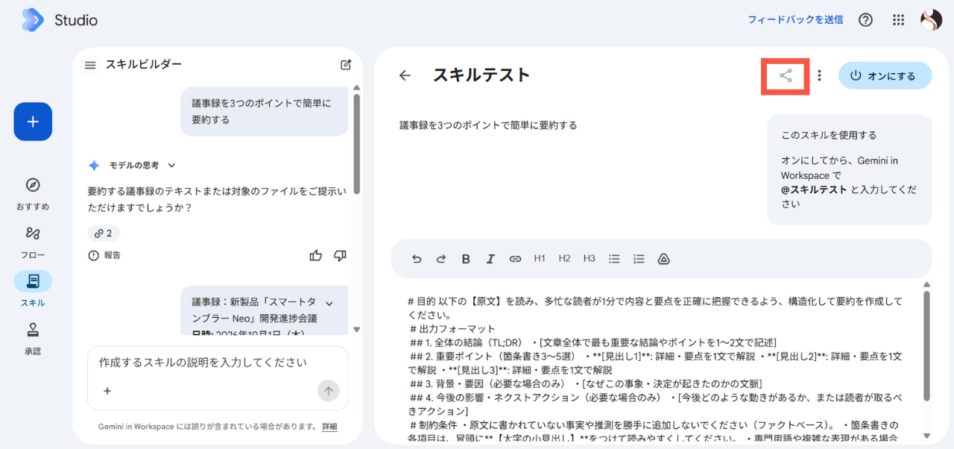Click the skill description input field
The width and height of the screenshot is (954, 449).
(218, 363)
